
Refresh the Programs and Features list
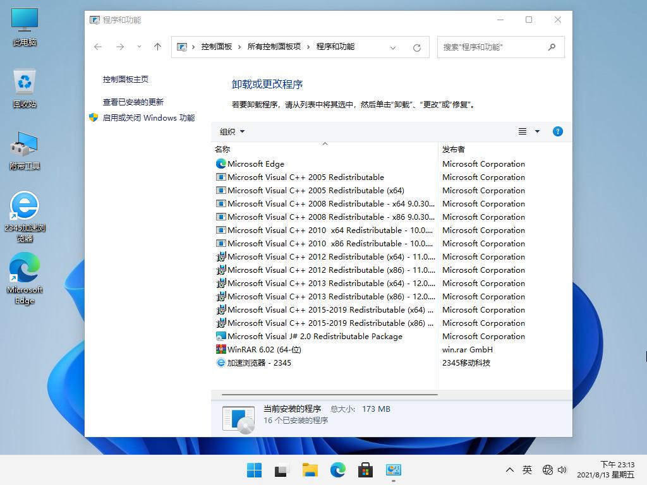click(x=417, y=47)
